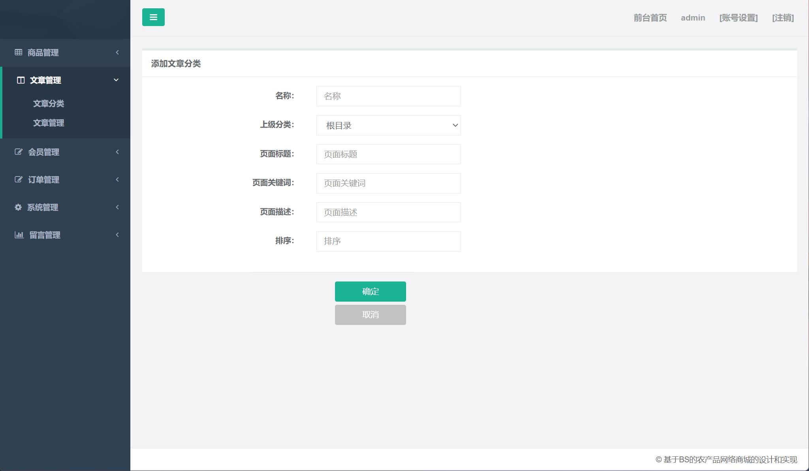The width and height of the screenshot is (809, 471).
Task: Select the 商品管理 grid icon in sidebar
Action: tap(19, 53)
